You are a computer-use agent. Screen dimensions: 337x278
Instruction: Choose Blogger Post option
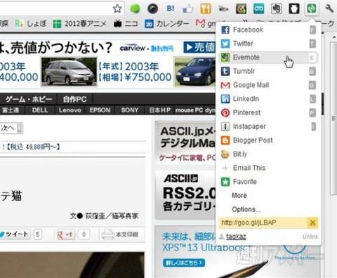(268, 140)
